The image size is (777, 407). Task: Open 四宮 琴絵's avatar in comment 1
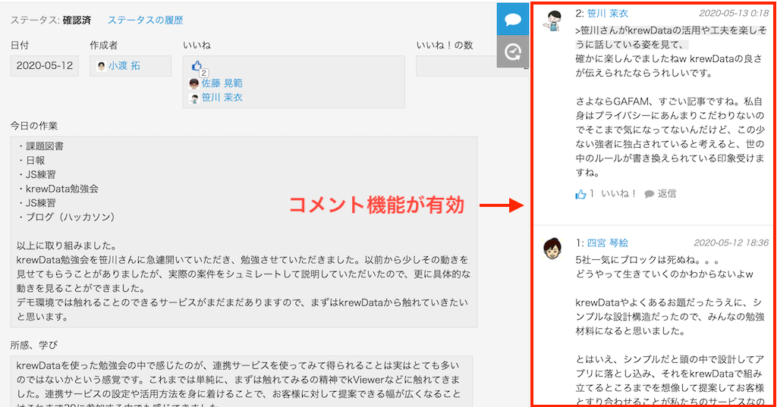552,249
